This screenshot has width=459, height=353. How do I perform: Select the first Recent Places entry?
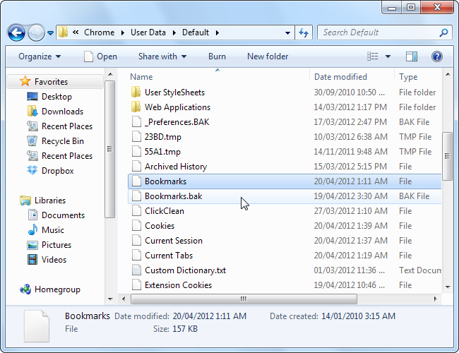pos(67,126)
